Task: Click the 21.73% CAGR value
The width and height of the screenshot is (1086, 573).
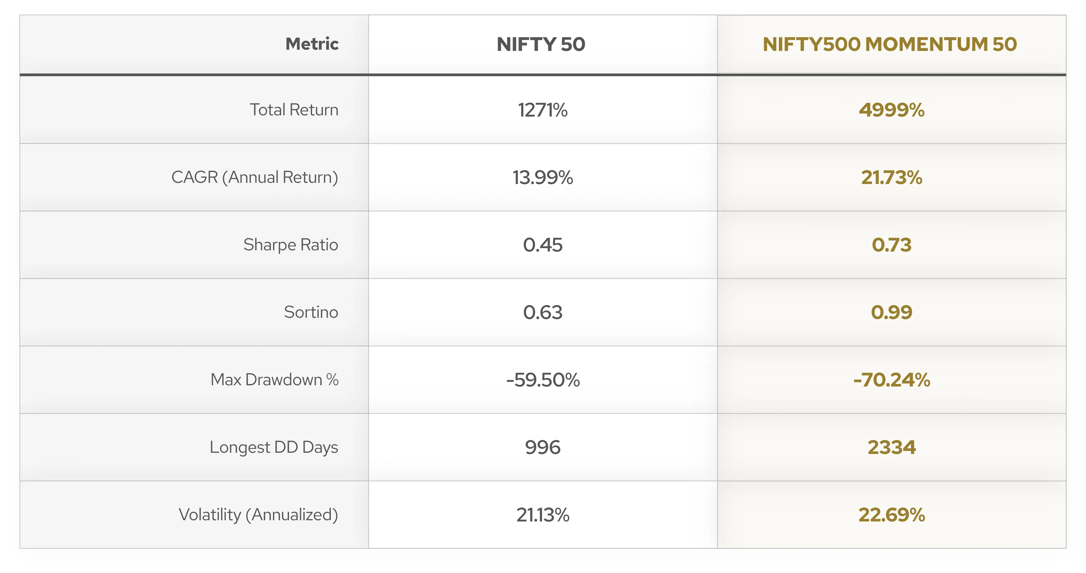Action: coord(891,178)
